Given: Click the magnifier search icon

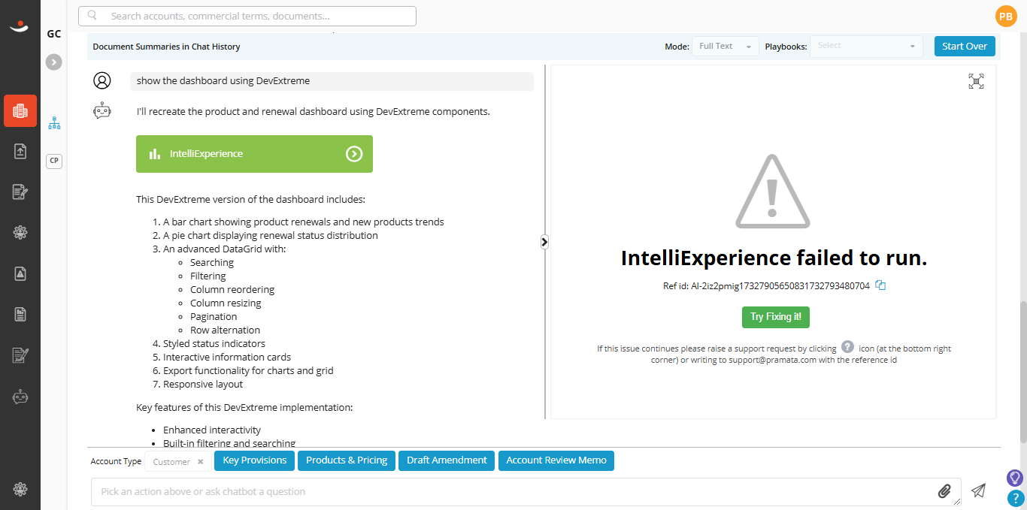Looking at the screenshot, I should pos(92,15).
